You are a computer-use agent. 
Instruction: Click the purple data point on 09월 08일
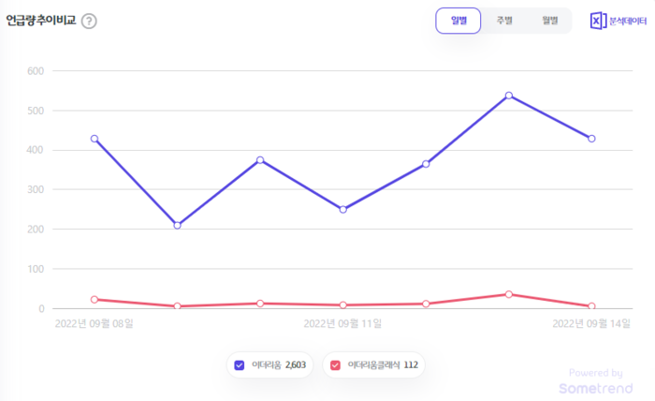[95, 139]
